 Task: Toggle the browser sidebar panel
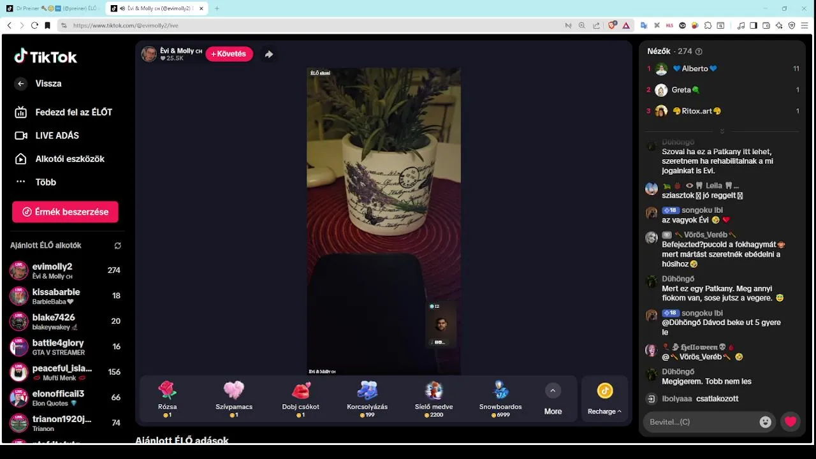tap(754, 25)
